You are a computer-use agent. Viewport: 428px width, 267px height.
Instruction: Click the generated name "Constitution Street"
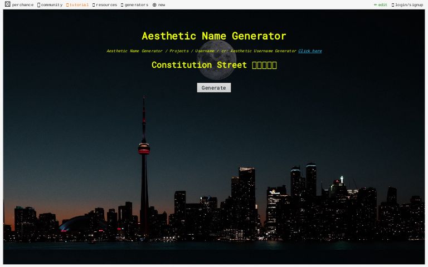[x=199, y=65]
